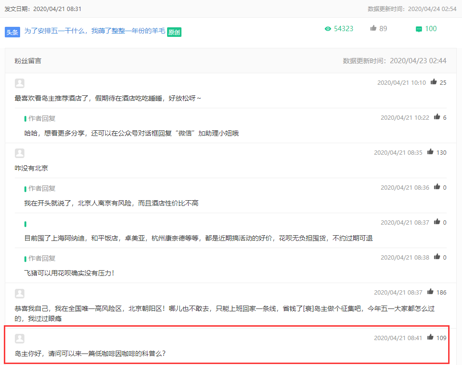Click thumbs-up on highlighted comment with 109 likes

[430, 337]
